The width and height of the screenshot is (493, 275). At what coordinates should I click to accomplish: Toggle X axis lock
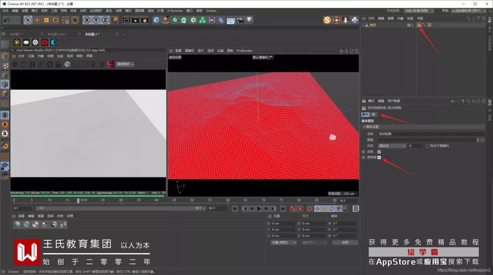87,20
